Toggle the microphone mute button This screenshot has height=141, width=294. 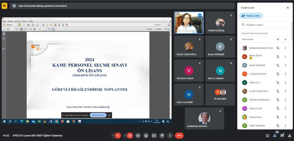pos(118,135)
